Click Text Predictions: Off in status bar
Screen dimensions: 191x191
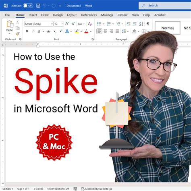[58, 189]
